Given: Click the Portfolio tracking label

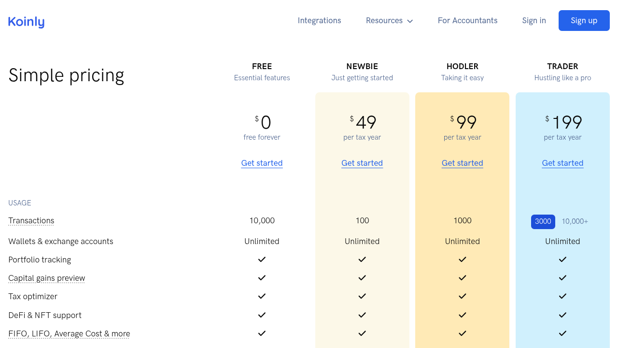Looking at the screenshot, I should 40,260.
